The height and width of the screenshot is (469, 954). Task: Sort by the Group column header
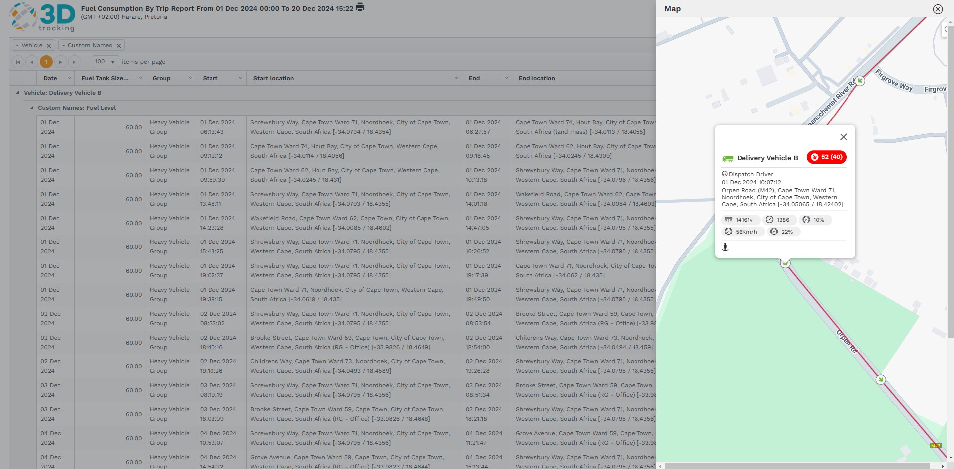pyautogui.click(x=161, y=78)
